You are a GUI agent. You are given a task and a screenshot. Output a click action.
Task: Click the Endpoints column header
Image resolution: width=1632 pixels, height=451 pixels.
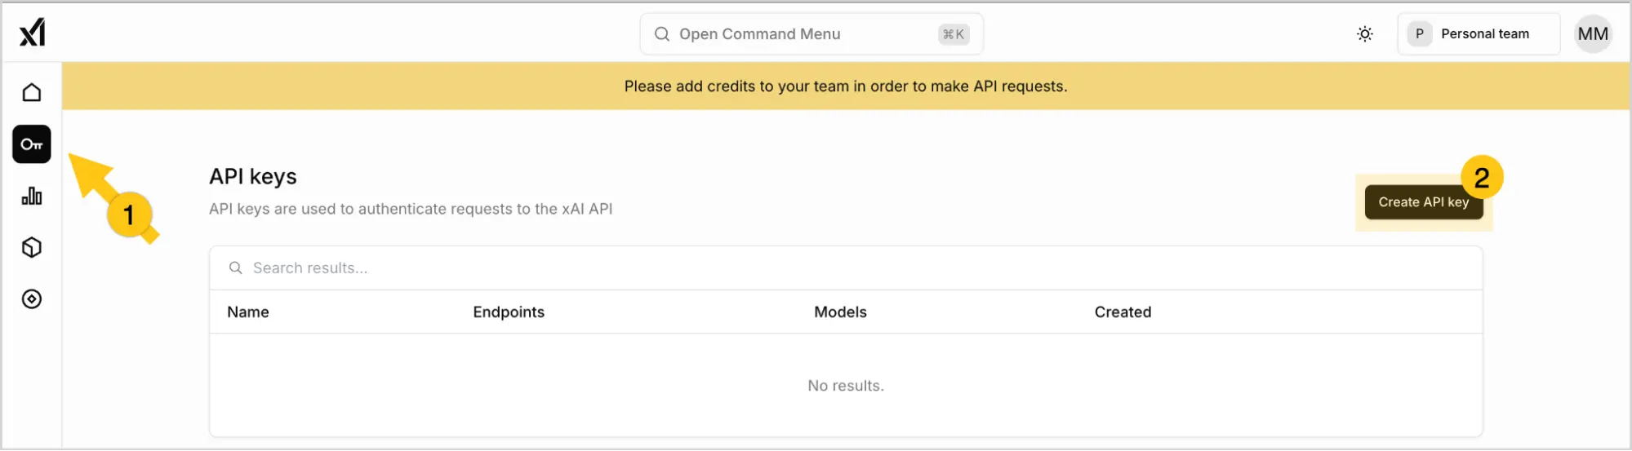coord(509,312)
